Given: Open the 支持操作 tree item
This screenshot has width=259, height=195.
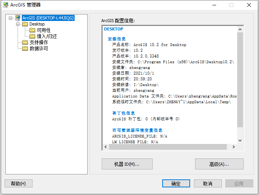Looking at the screenshot, I should pyautogui.click(x=39, y=42).
